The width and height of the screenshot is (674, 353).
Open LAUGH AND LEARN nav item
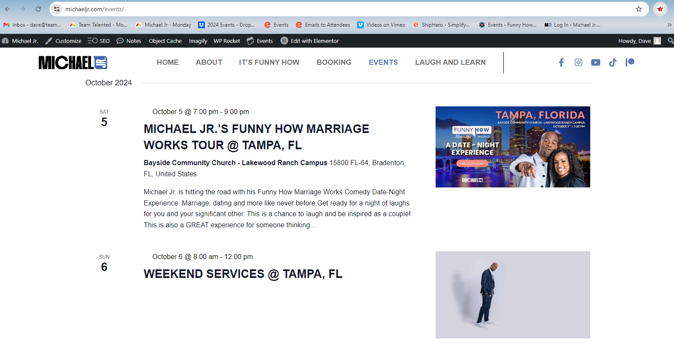point(450,62)
